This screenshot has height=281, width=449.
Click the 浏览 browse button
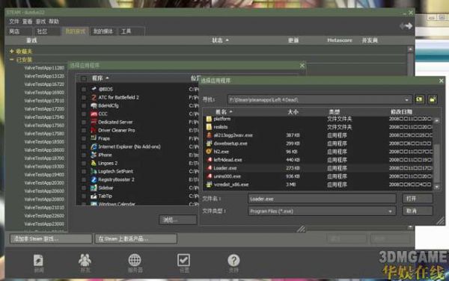[x=177, y=220]
